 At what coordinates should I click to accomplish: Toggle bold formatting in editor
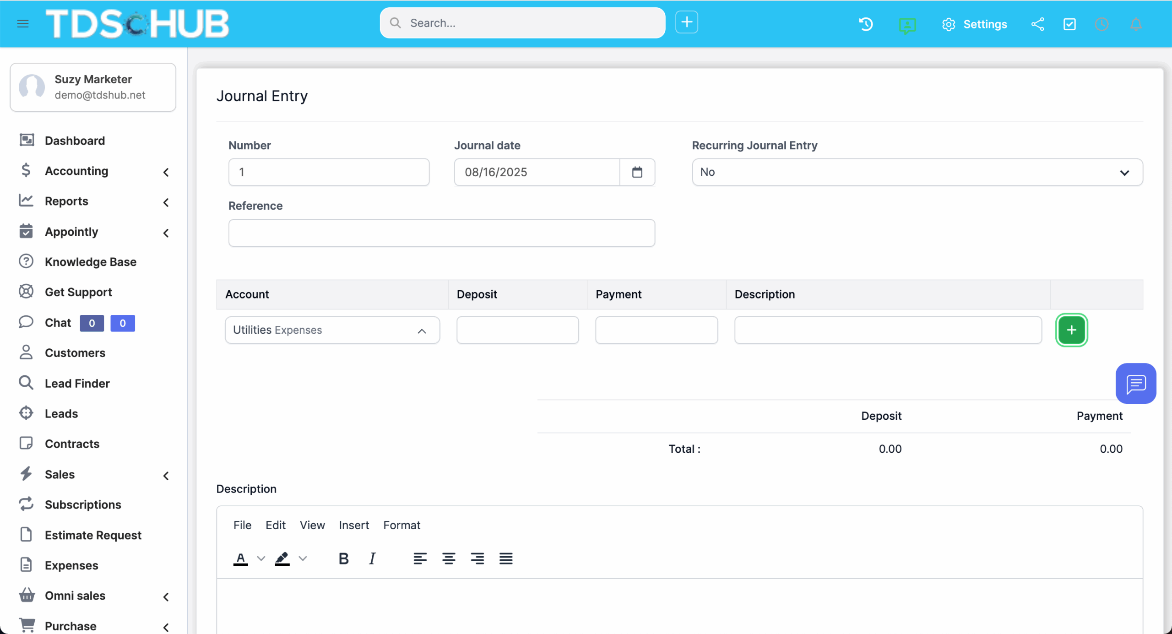click(343, 558)
